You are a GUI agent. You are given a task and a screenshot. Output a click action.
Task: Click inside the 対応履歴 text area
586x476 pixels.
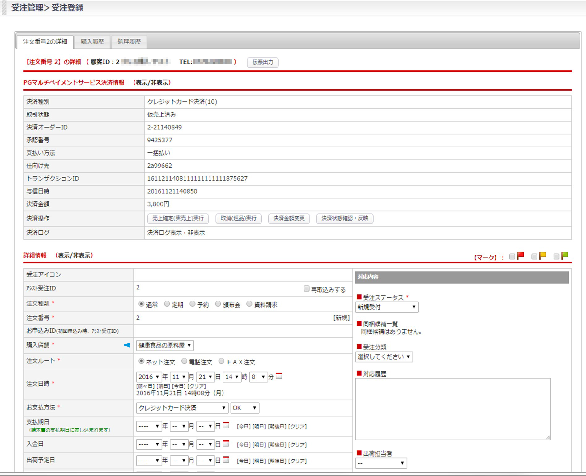452,408
